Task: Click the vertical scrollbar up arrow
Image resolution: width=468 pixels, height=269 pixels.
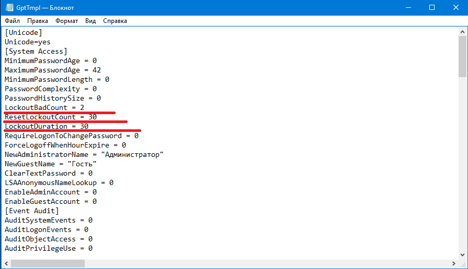Action: 462,32
